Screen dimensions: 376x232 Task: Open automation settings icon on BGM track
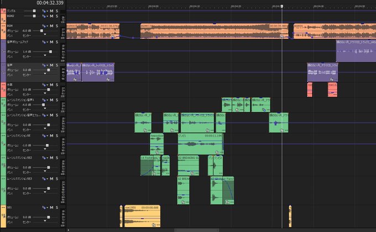[x=44, y=26]
